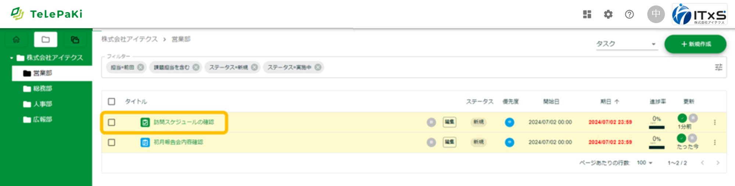Open rows per page dropdown
735x186 pixels.
pyautogui.click(x=645, y=163)
